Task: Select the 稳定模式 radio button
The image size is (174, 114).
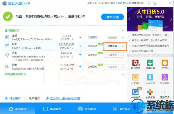Action: tap(6, 98)
